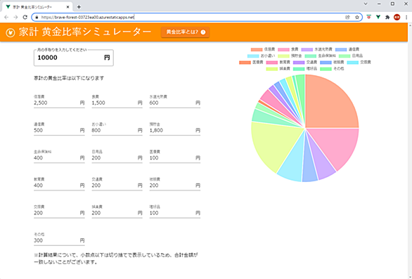Viewport: 412px width, 279px height.
Task: Click the yen circle logo in header
Action: coord(11,32)
